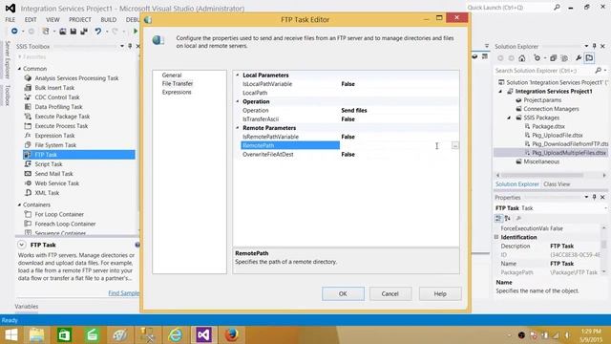
Task: Click OK in FTP Task Editor
Action: coord(343,293)
